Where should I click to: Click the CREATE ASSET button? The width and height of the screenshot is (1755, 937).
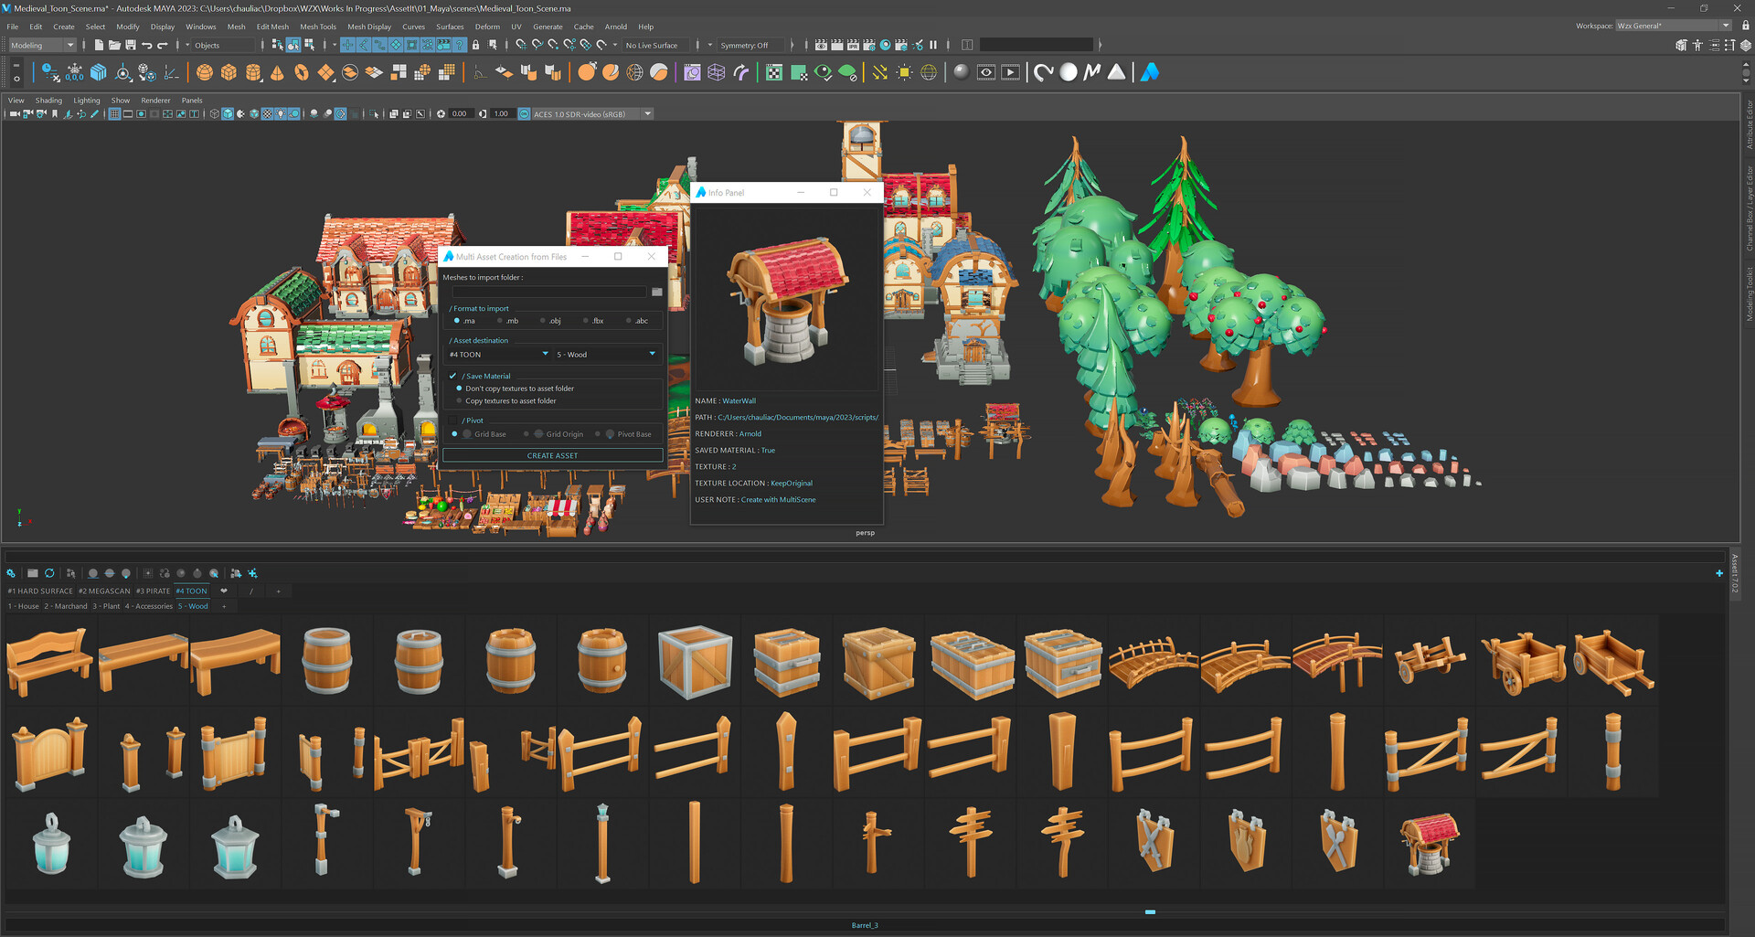552,455
